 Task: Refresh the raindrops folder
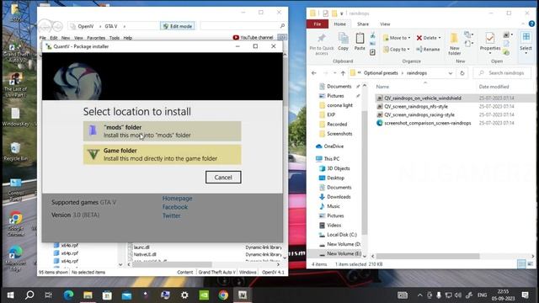462,73
